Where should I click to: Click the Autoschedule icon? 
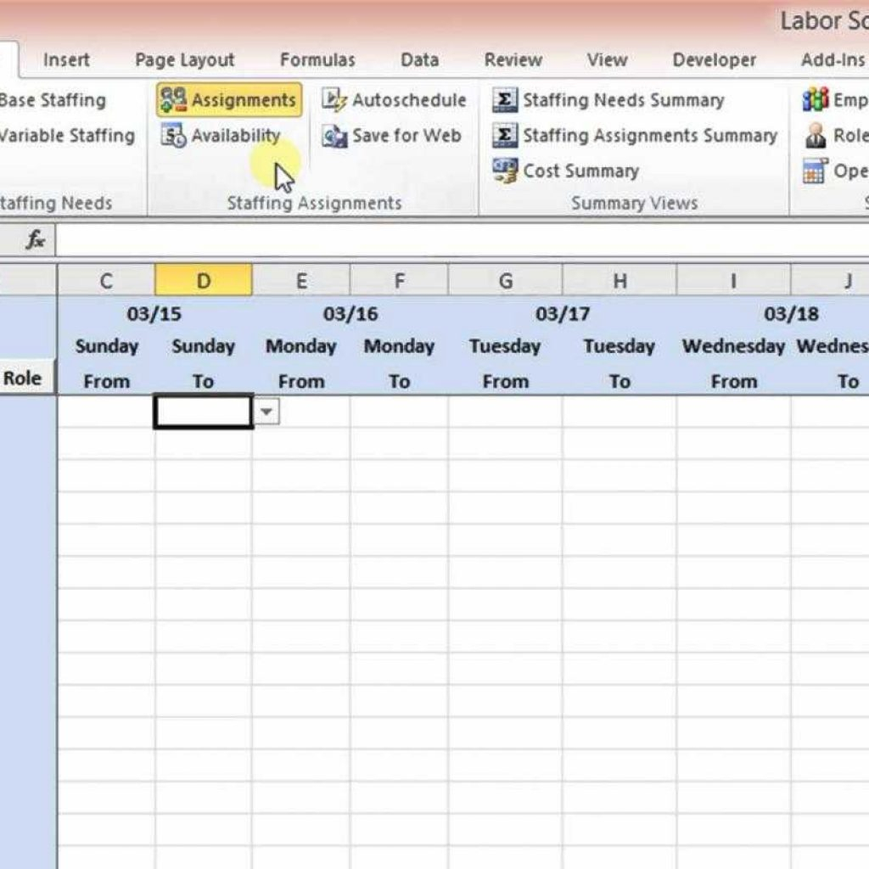[334, 100]
